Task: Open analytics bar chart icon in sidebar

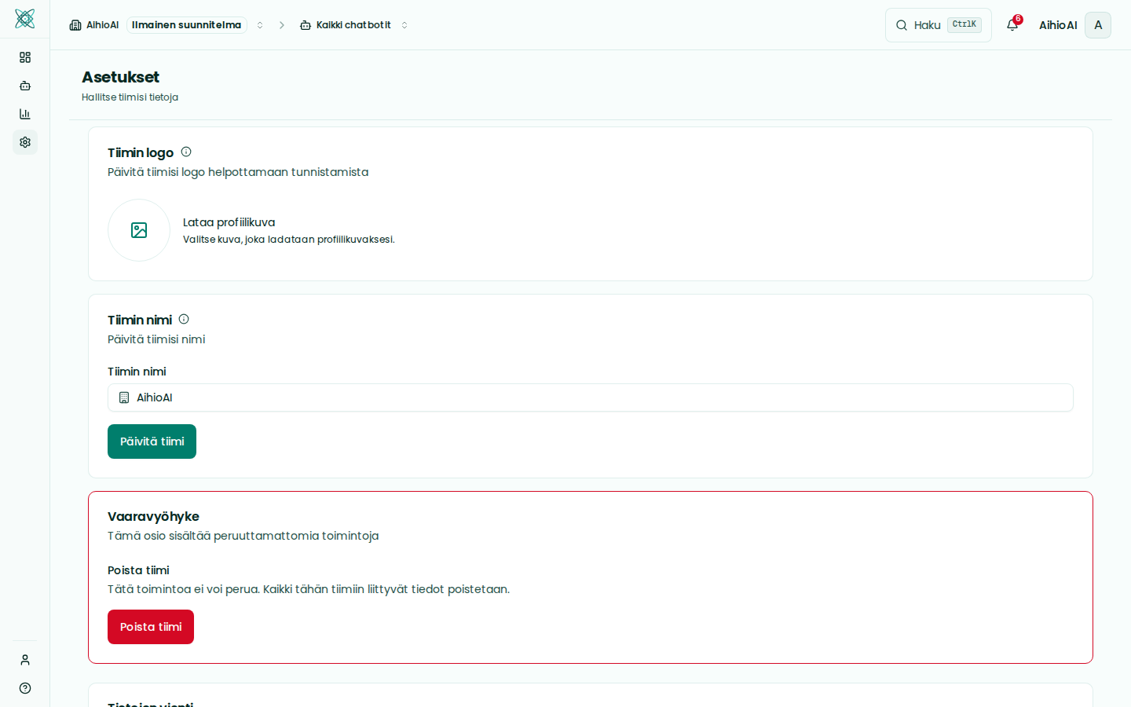Action: (x=25, y=114)
